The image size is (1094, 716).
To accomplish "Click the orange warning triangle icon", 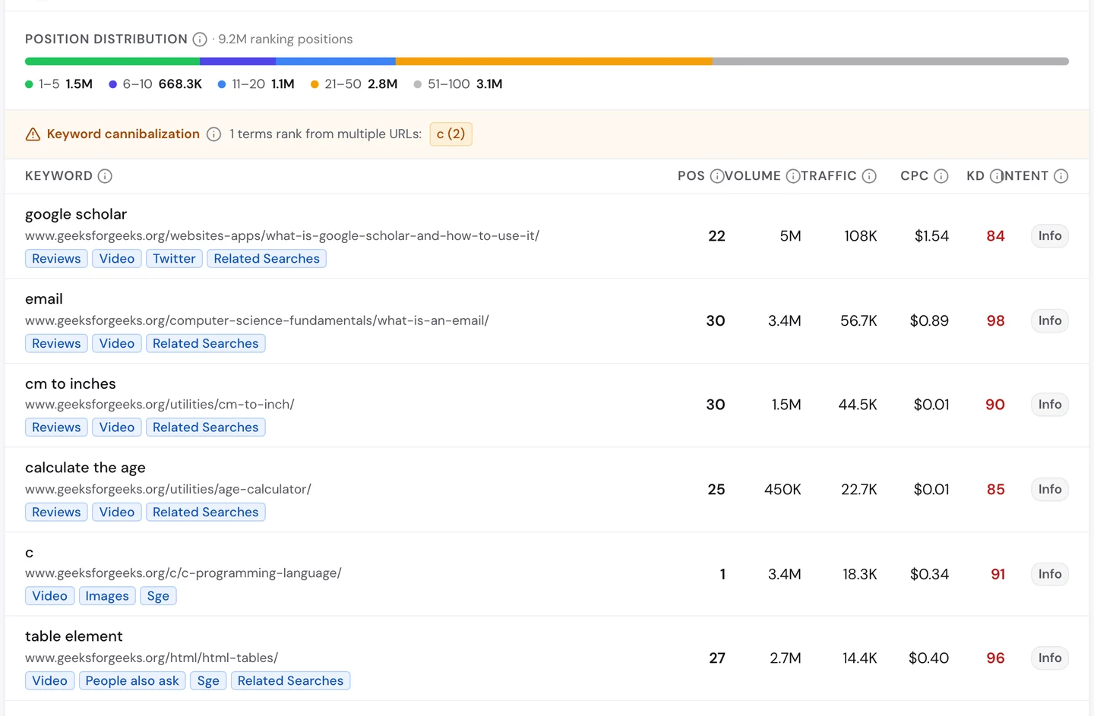I will point(33,134).
